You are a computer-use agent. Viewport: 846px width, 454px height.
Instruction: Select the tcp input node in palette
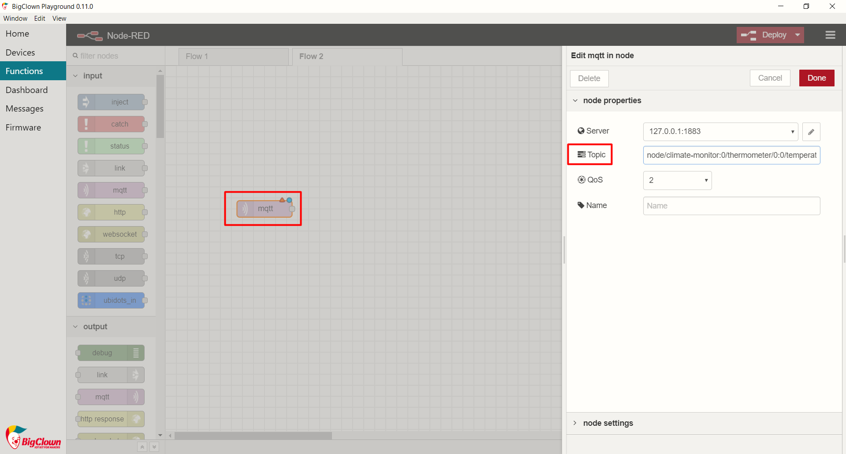click(x=111, y=256)
